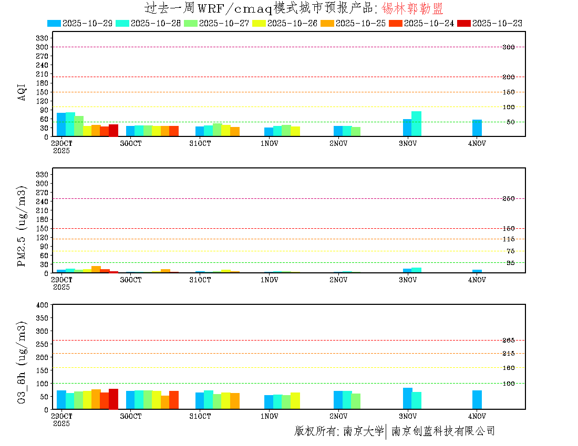Click the orange 29OCT bar in PM2.5 chart
Image resolution: width=578 pixels, height=446 pixels.
[96, 270]
